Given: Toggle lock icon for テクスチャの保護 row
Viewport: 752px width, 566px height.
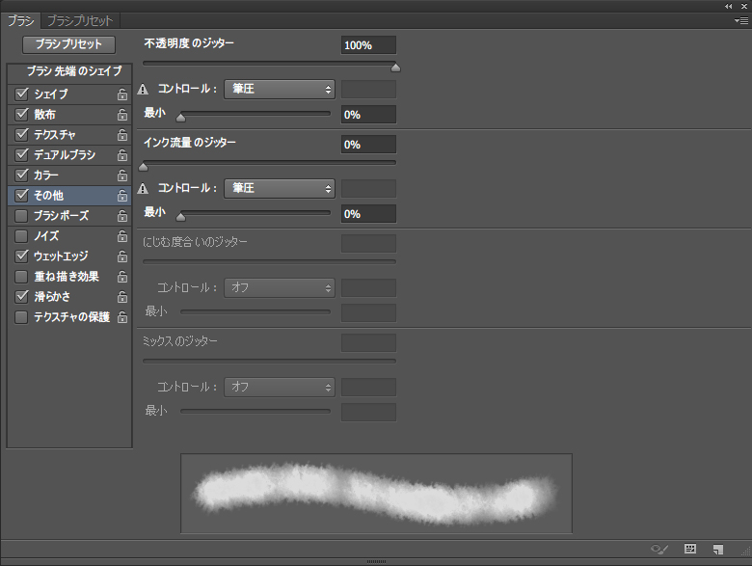Looking at the screenshot, I should 122,317.
